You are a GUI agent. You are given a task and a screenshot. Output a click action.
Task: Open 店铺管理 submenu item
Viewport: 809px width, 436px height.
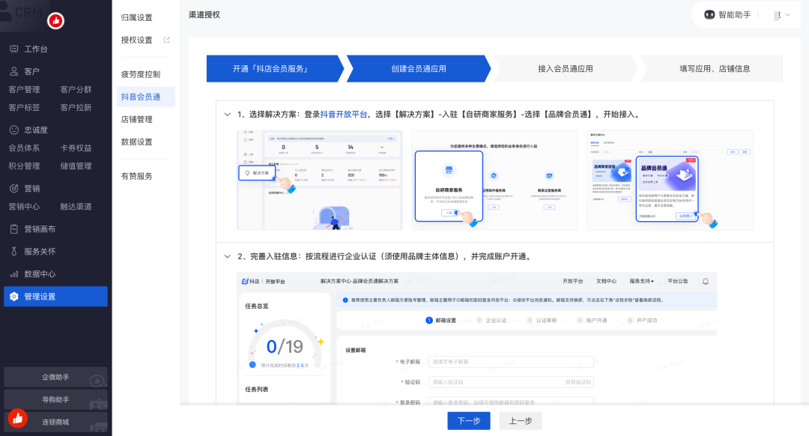coord(137,120)
